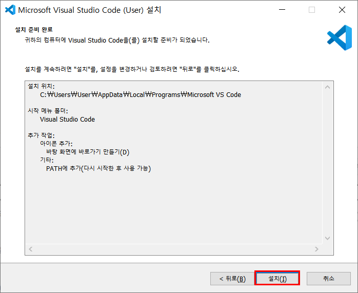Click the 기타: line
Image resolution: width=358 pixels, height=293 pixels.
tap(47, 160)
